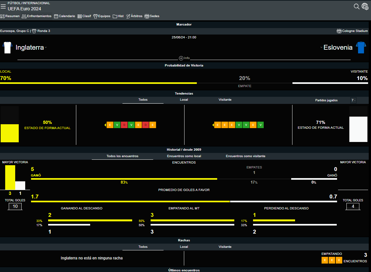Image resolution: width=371 pixels, height=272 pixels.
Task: Open Equipos via the shirt icon
Action: pyautogui.click(x=95, y=16)
